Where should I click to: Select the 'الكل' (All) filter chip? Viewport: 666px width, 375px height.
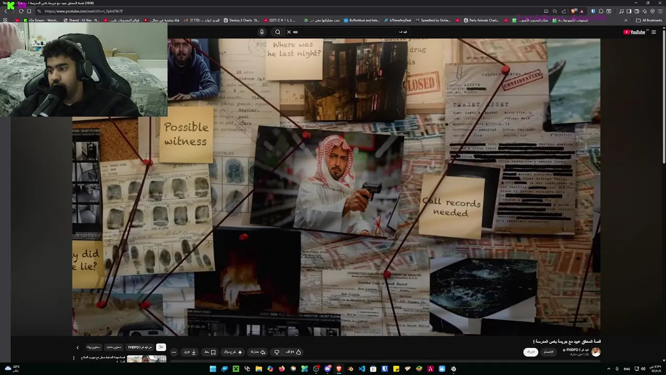(161, 347)
